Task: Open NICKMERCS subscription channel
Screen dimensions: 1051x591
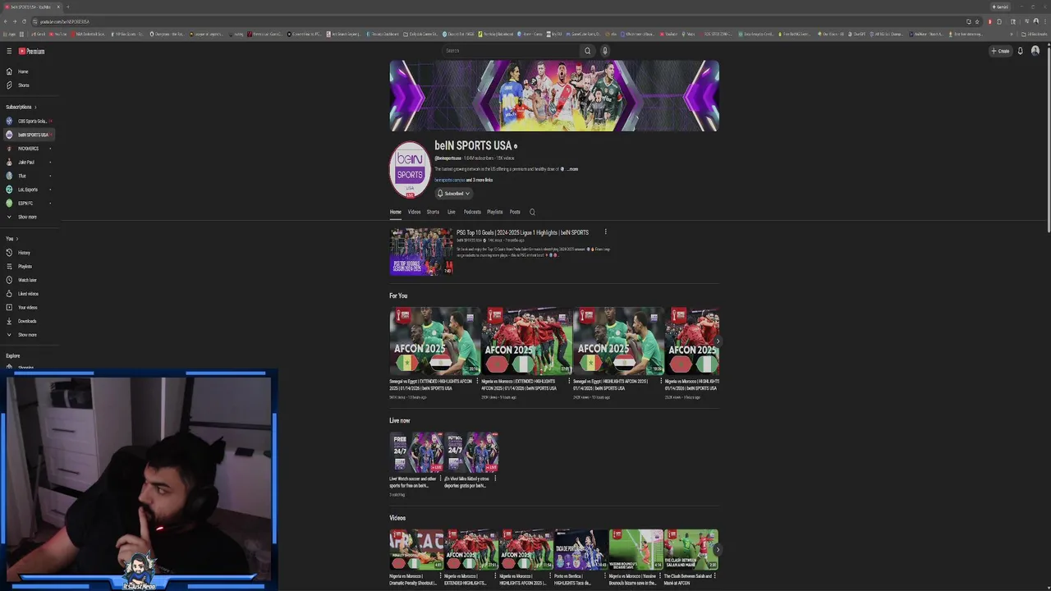Action: 29,149
